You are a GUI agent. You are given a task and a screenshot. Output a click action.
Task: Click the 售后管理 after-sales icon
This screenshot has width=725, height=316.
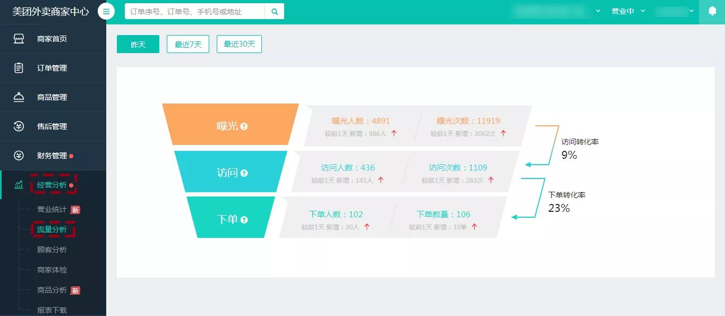[18, 126]
